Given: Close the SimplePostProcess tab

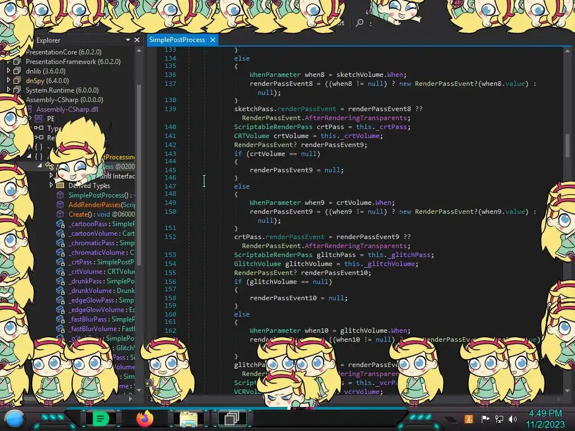Looking at the screenshot, I should [213, 40].
